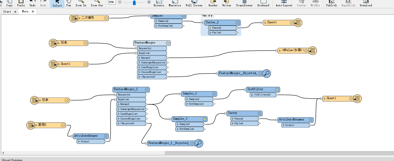Viewport: 394px width, 161px height.
Task: Click the zoom slider handle
Action: coord(134,3)
